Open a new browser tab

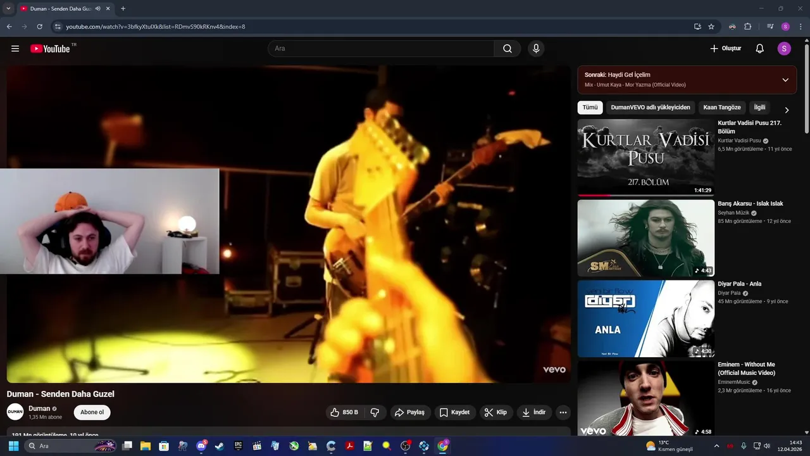click(123, 9)
